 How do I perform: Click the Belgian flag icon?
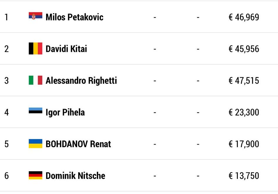click(x=36, y=48)
